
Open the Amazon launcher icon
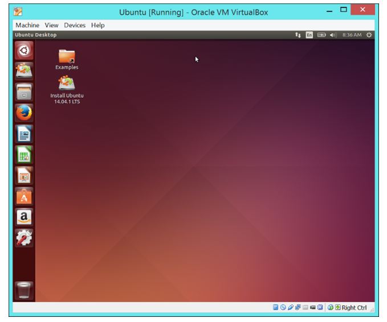[24, 217]
